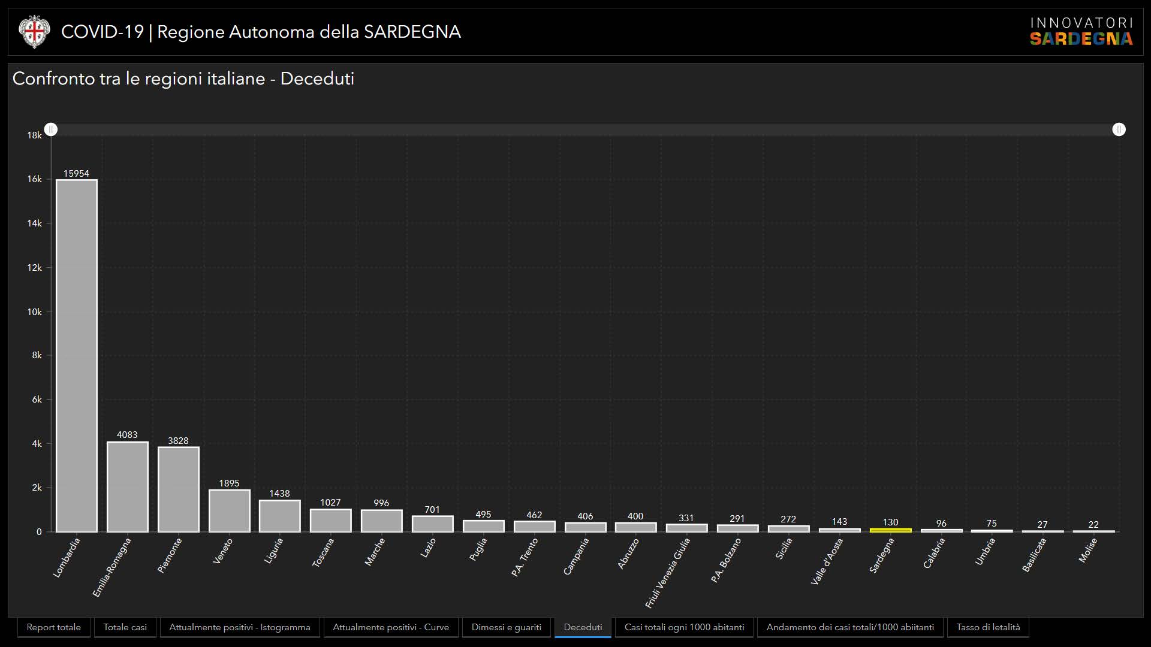Click the yellow Sardegna bar
The width and height of the screenshot is (1151, 647).
click(890, 530)
